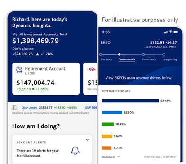Pause the market ticker with pause icon
This screenshot has height=164, width=186.
[14, 108]
